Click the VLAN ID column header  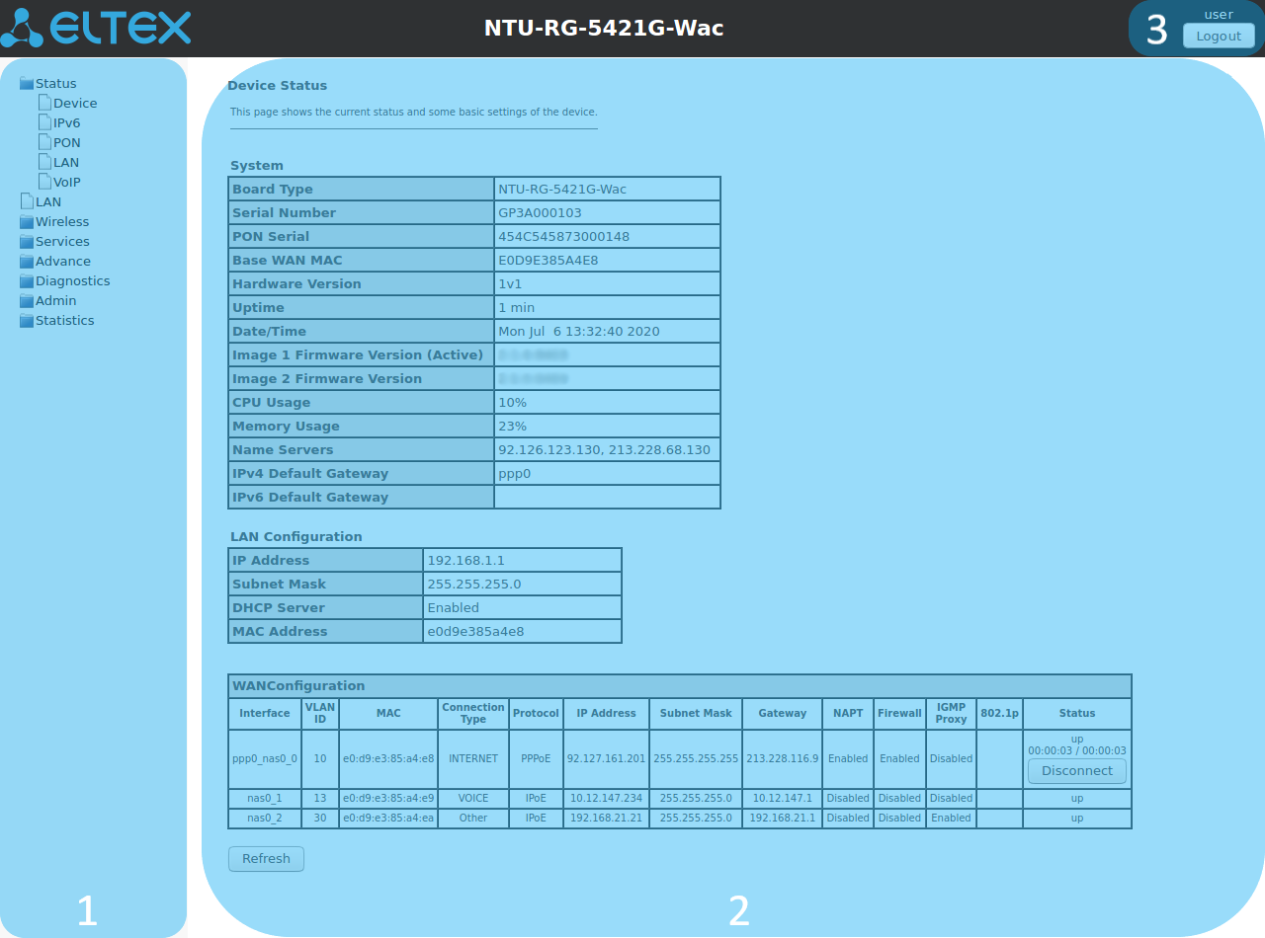click(320, 714)
